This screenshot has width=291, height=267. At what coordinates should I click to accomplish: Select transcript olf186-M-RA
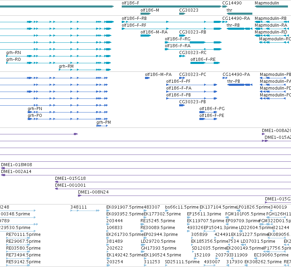point(154,32)
